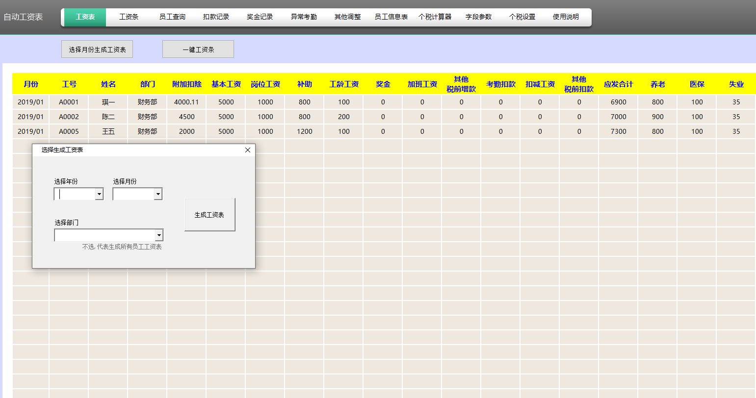Open the 奖金记录 tab
This screenshot has width=756, height=398.
(259, 16)
